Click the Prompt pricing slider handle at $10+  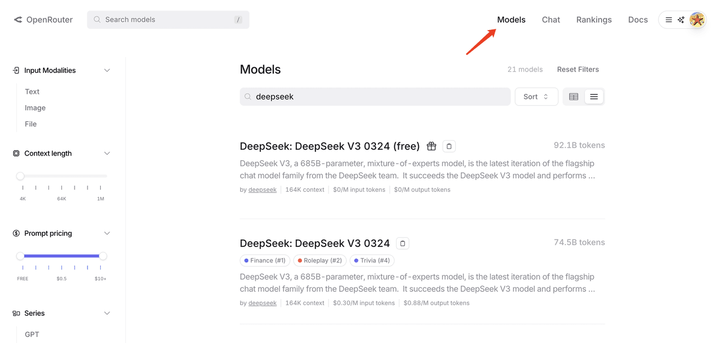[x=103, y=256]
